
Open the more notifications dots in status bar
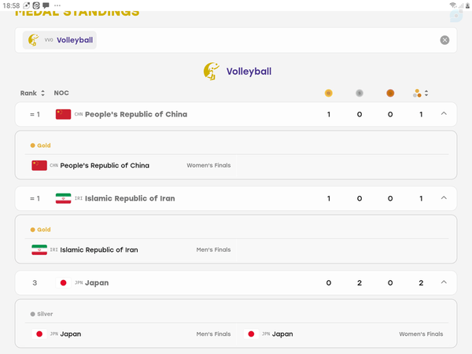(57, 6)
